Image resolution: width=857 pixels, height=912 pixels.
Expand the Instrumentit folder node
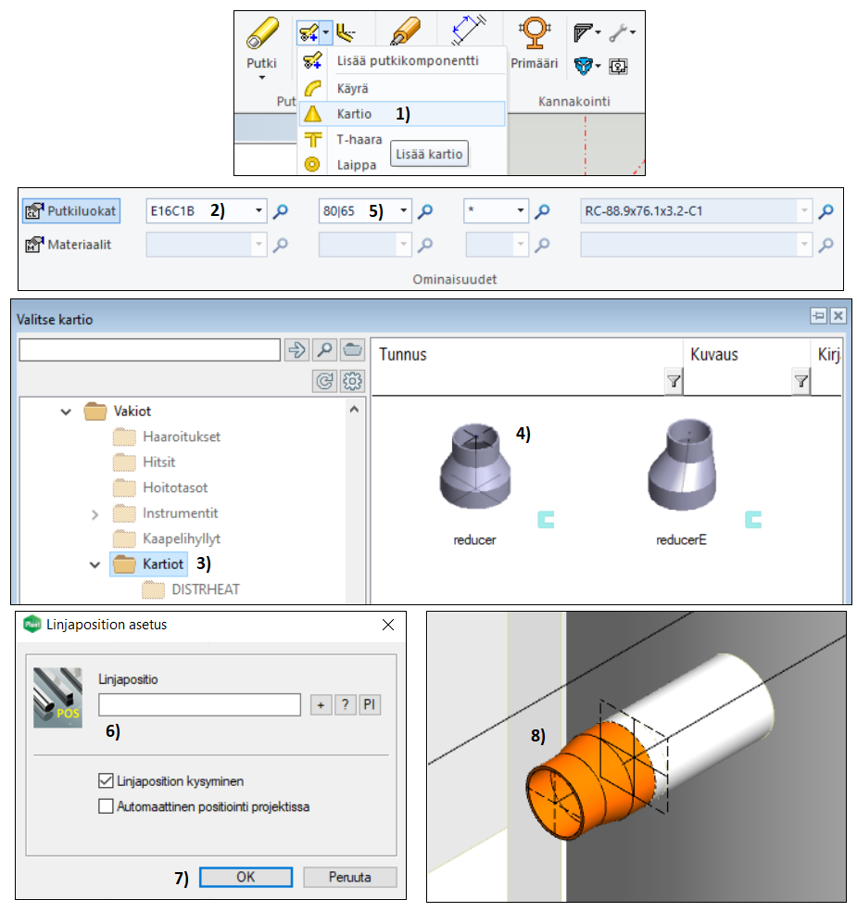(95, 513)
